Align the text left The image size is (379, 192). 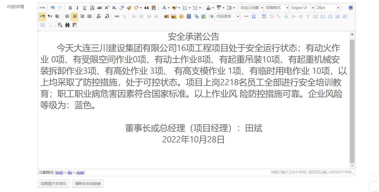click(x=67, y=16)
